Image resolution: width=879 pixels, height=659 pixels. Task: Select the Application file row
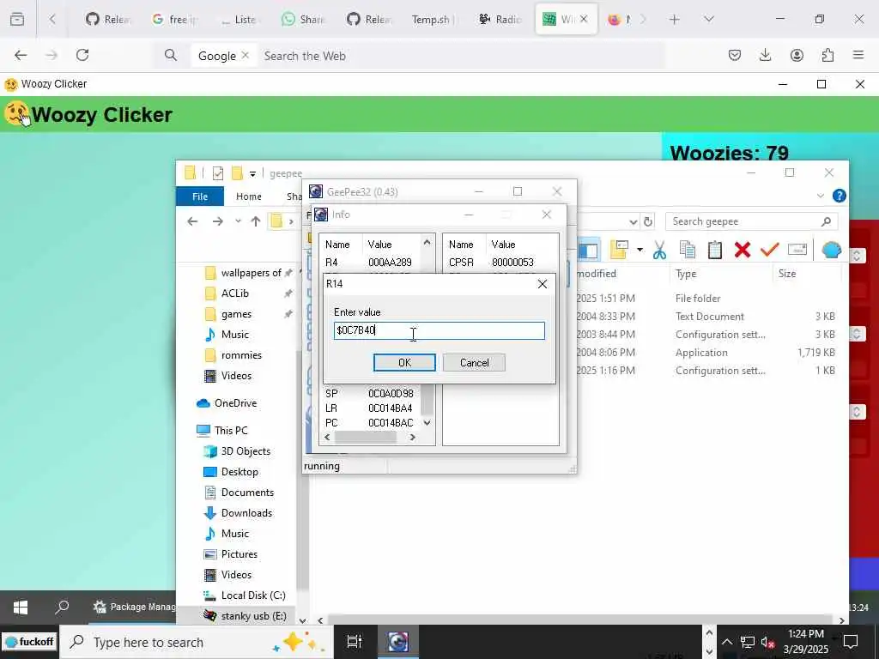coord(706,353)
